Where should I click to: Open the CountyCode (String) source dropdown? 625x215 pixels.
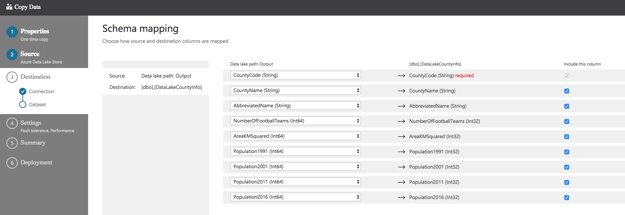[295, 75]
